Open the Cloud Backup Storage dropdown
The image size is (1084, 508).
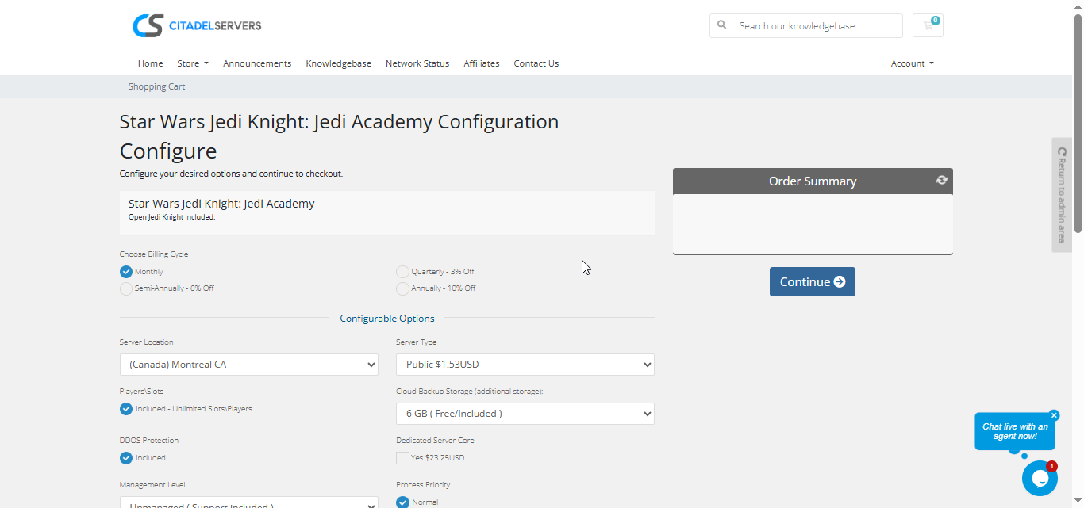click(x=525, y=414)
